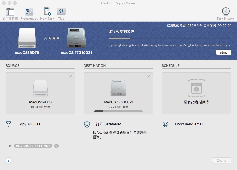Click the email @ icon under SCHEDULE
Screen dimensions: 237x170
(x=165, y=124)
